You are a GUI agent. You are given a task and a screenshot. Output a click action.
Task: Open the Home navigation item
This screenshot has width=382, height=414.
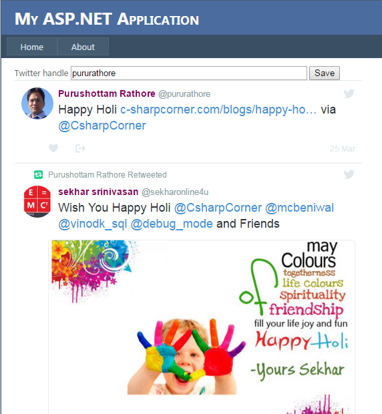click(x=32, y=47)
